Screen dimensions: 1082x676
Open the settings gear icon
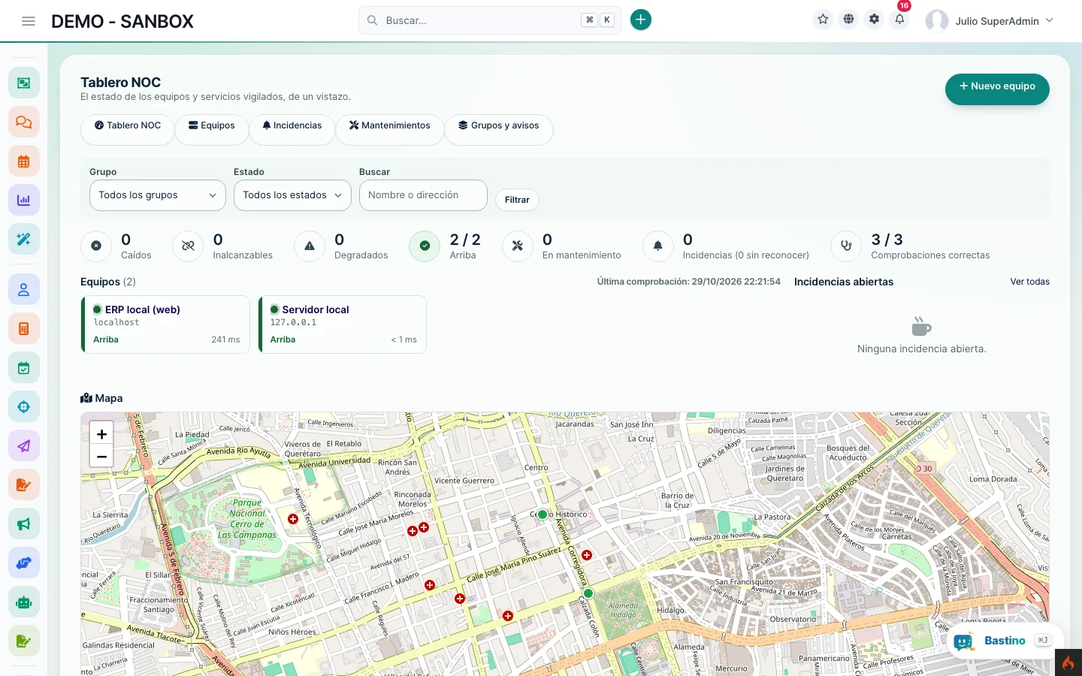(874, 20)
